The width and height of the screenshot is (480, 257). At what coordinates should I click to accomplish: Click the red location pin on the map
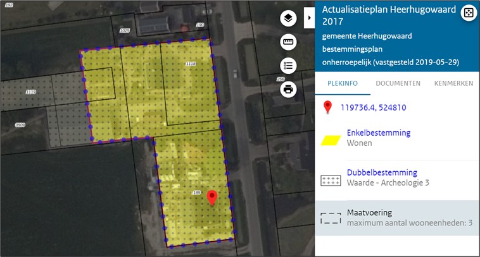pos(212,198)
